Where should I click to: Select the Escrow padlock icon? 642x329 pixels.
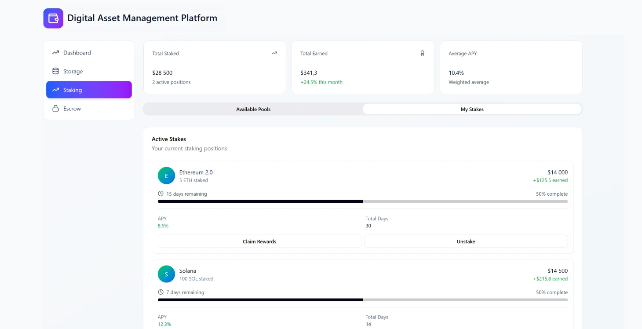[x=55, y=108]
